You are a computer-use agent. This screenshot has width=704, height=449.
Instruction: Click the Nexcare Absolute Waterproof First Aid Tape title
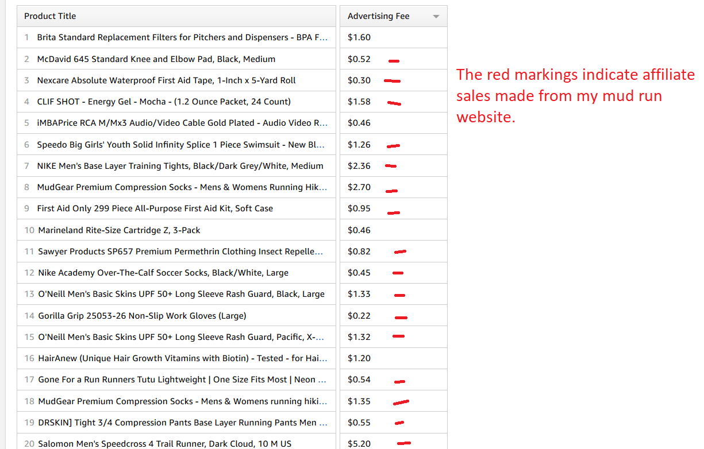pyautogui.click(x=167, y=80)
